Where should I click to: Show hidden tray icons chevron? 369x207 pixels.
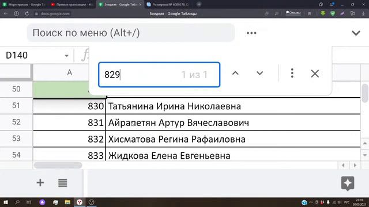(x=311, y=202)
